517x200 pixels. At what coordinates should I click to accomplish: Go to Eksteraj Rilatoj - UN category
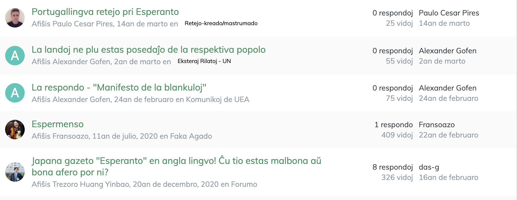(x=204, y=61)
